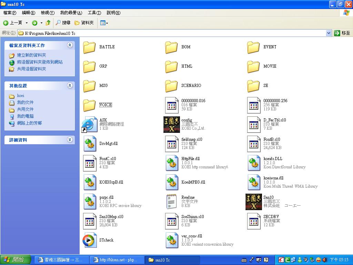Open the 檔案(F) menu
Image resolution: width=353 pixels, height=265 pixels.
coord(10,13)
